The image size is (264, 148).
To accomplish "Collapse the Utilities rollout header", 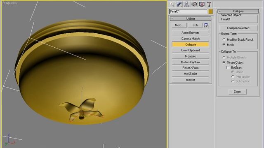I will pos(191,18).
